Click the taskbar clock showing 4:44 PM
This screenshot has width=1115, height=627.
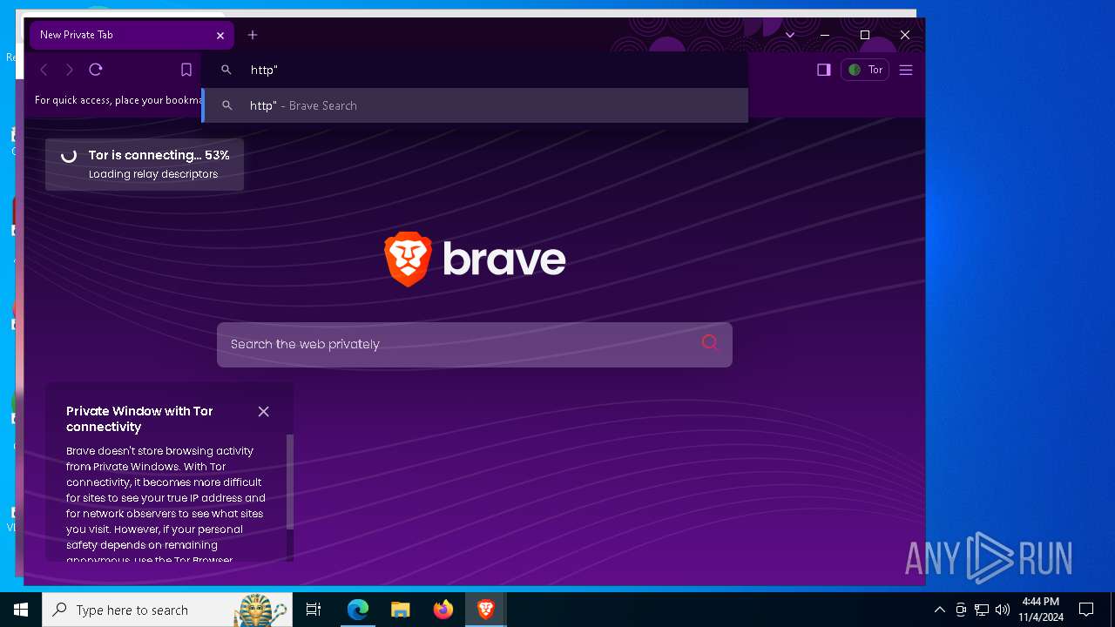click(1041, 610)
